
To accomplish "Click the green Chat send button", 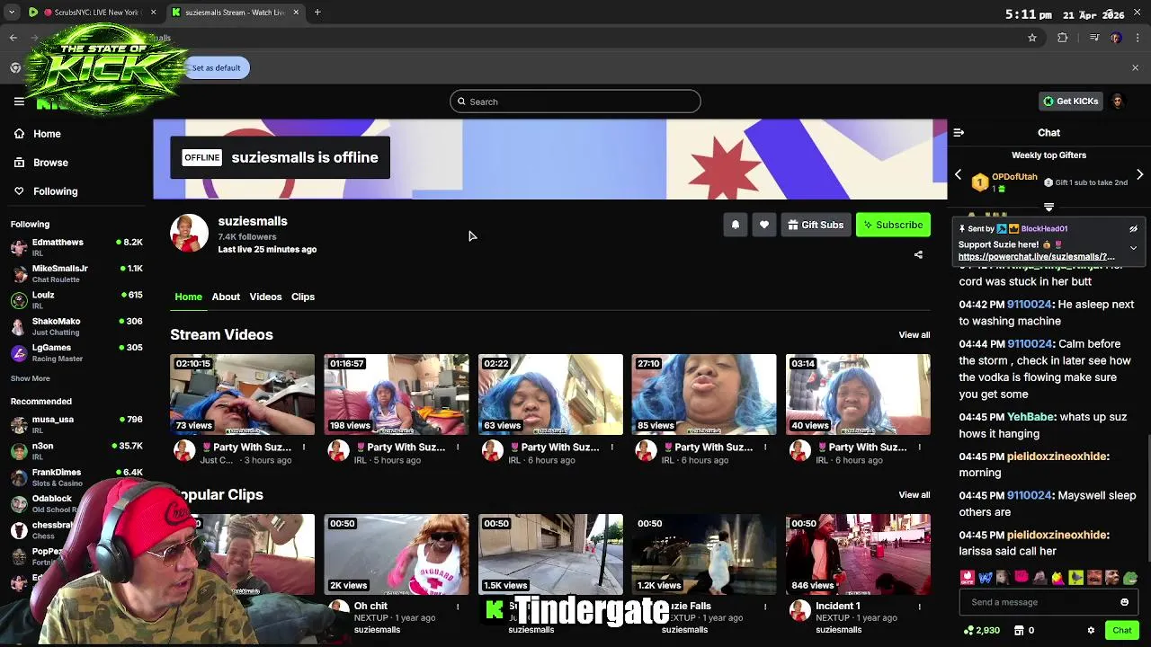I will (1121, 631).
